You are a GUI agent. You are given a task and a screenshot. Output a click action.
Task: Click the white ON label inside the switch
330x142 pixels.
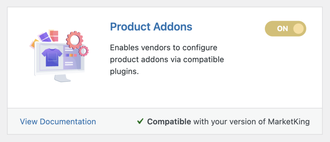pos(282,29)
